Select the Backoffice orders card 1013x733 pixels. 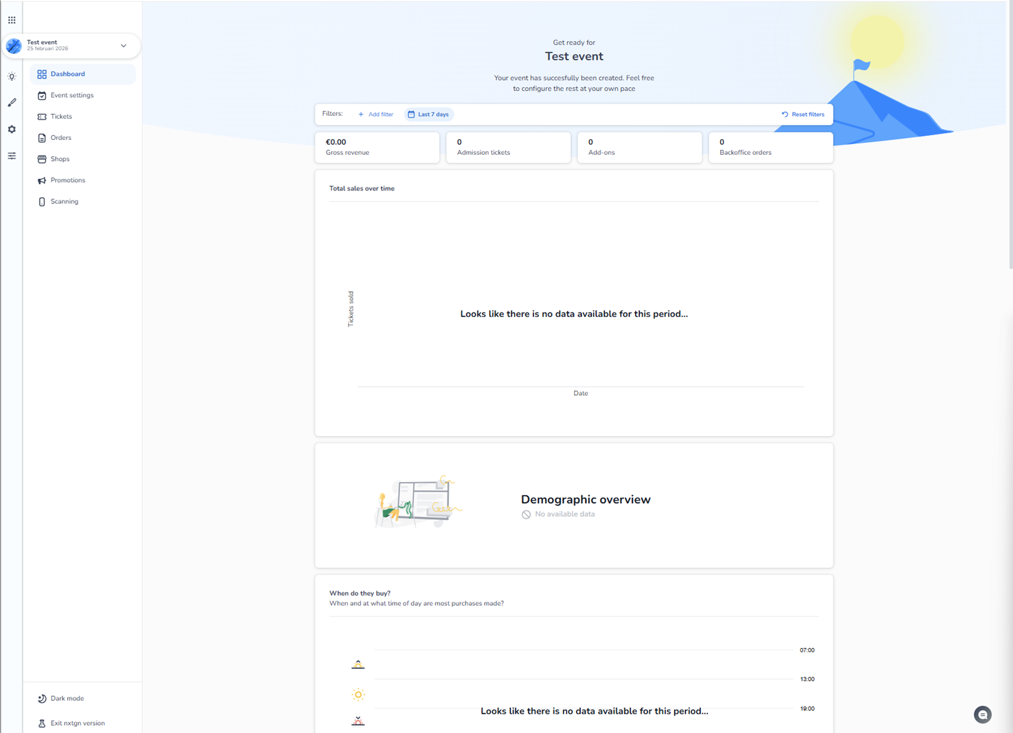click(770, 147)
